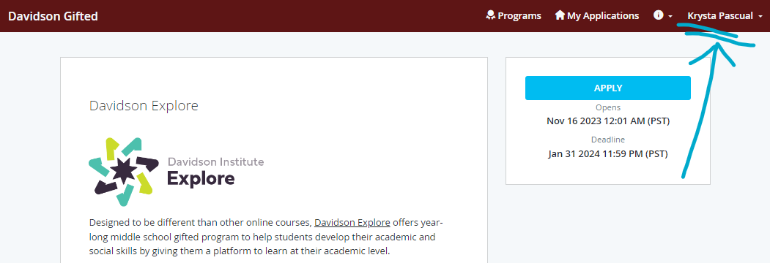This screenshot has height=263, width=770.
Task: Click the blue APPLY button
Action: (x=608, y=88)
